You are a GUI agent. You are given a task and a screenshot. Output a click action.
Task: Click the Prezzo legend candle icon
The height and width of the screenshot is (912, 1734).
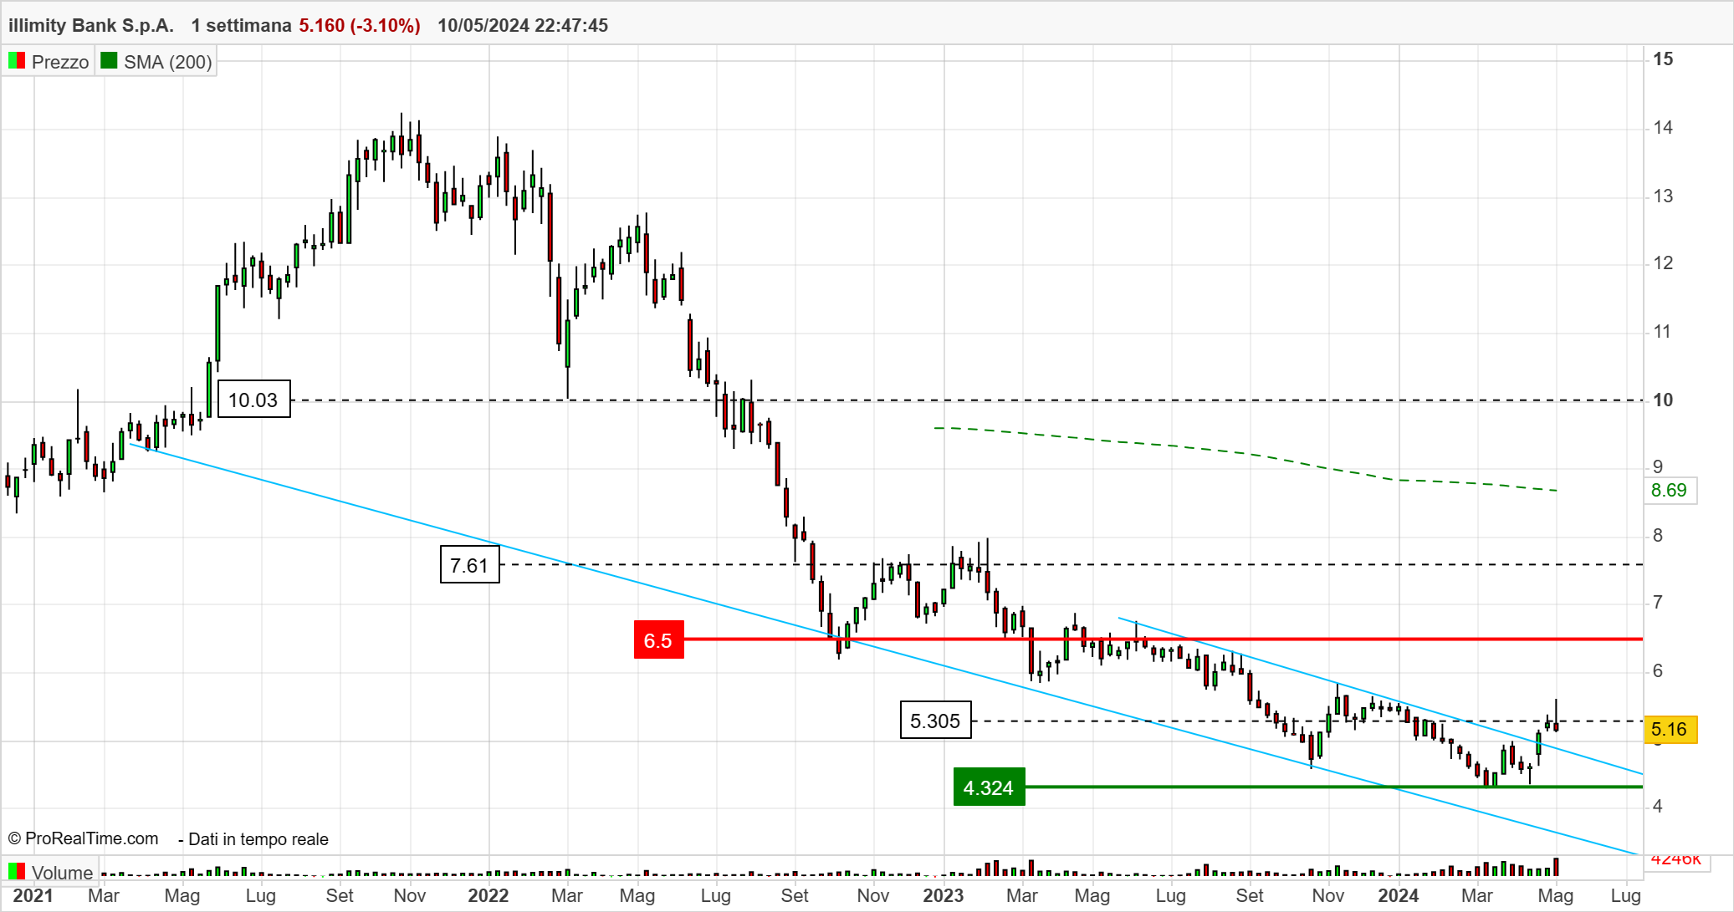[16, 61]
